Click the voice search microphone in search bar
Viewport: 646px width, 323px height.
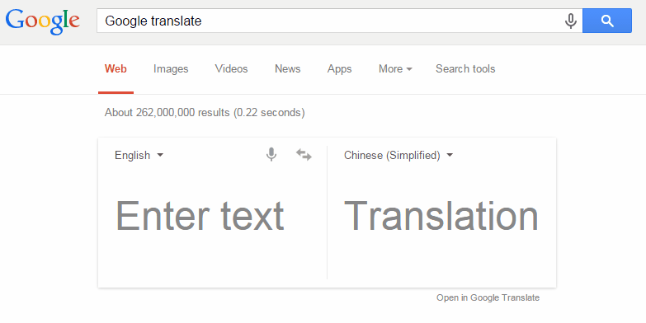point(571,21)
